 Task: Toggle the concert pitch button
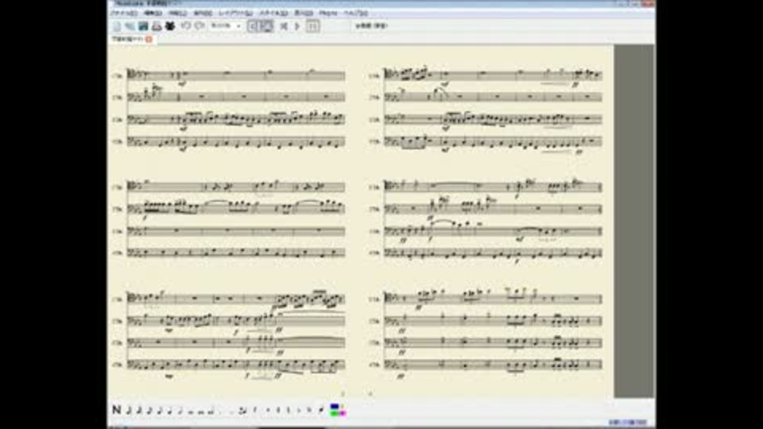pos(371,25)
